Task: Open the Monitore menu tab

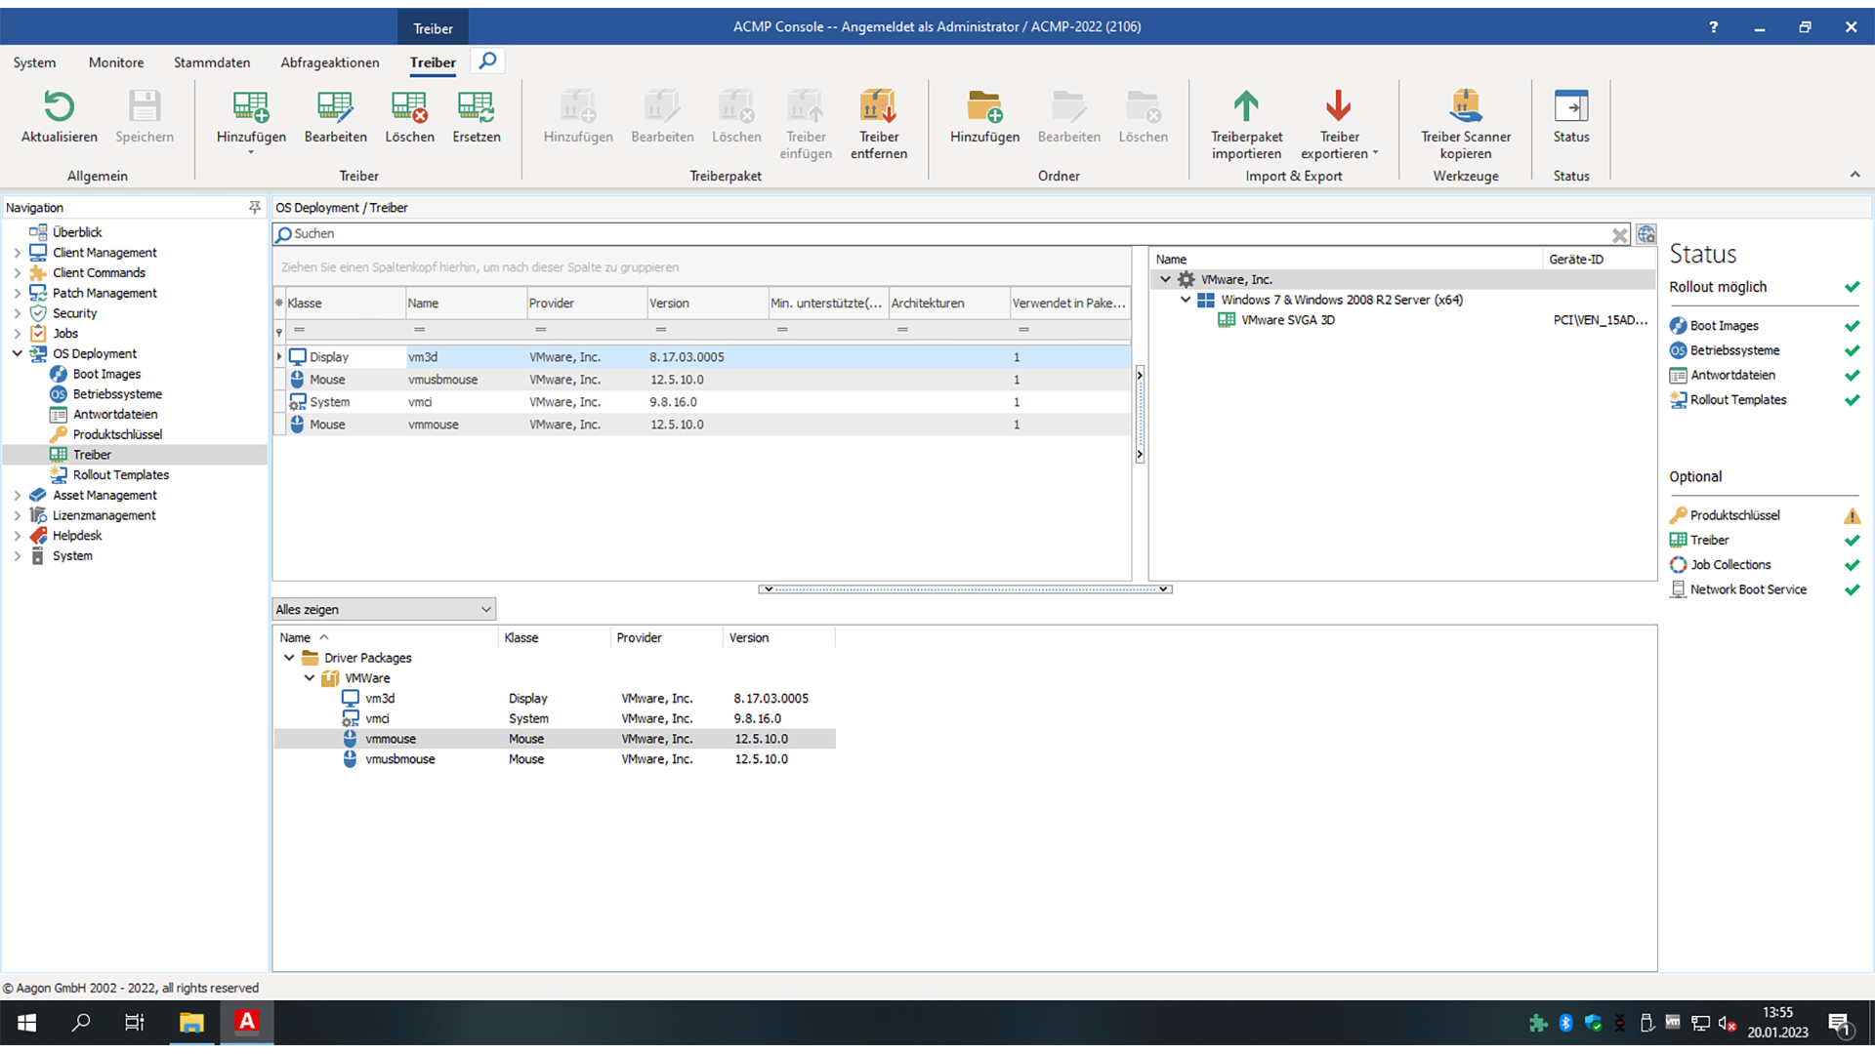Action: tap(116, 62)
